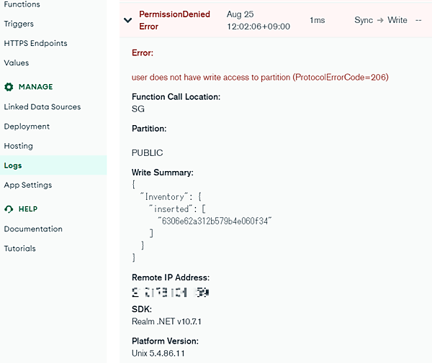Navigate to the Deployment page
Image resolution: width=432 pixels, height=363 pixels.
point(27,127)
